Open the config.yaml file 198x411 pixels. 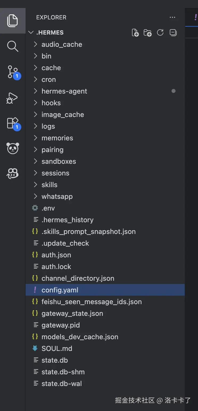(60, 290)
